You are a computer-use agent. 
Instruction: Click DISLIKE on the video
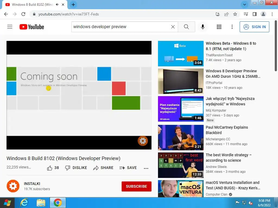pyautogui.click(x=76, y=168)
